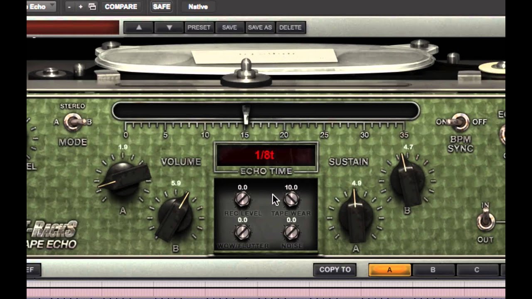Screen dimensions: 532x299
Task: Click the Native button
Action: (x=198, y=7)
